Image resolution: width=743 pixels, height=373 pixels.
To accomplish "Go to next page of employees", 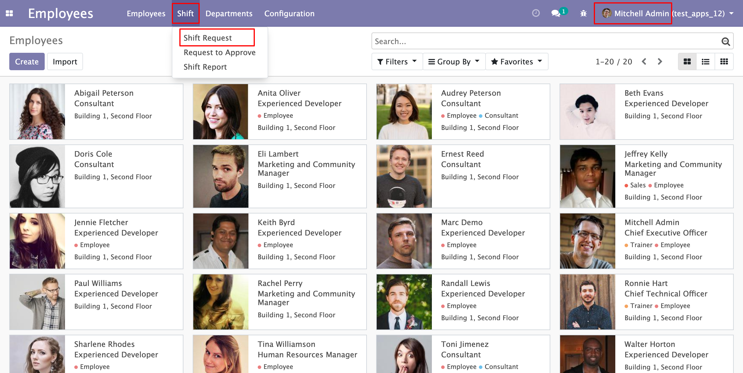I will (x=660, y=61).
